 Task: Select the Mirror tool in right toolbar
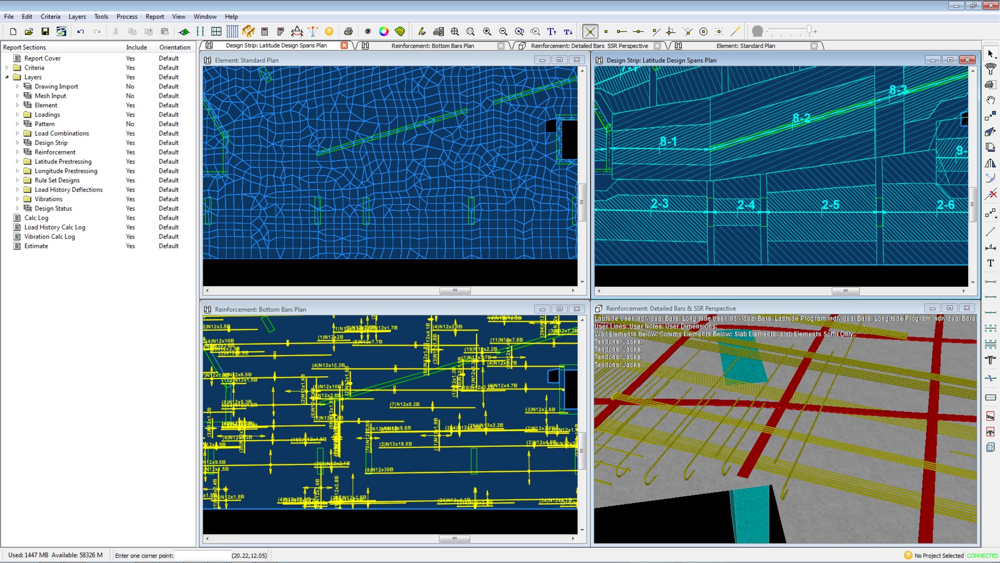pos(990,163)
